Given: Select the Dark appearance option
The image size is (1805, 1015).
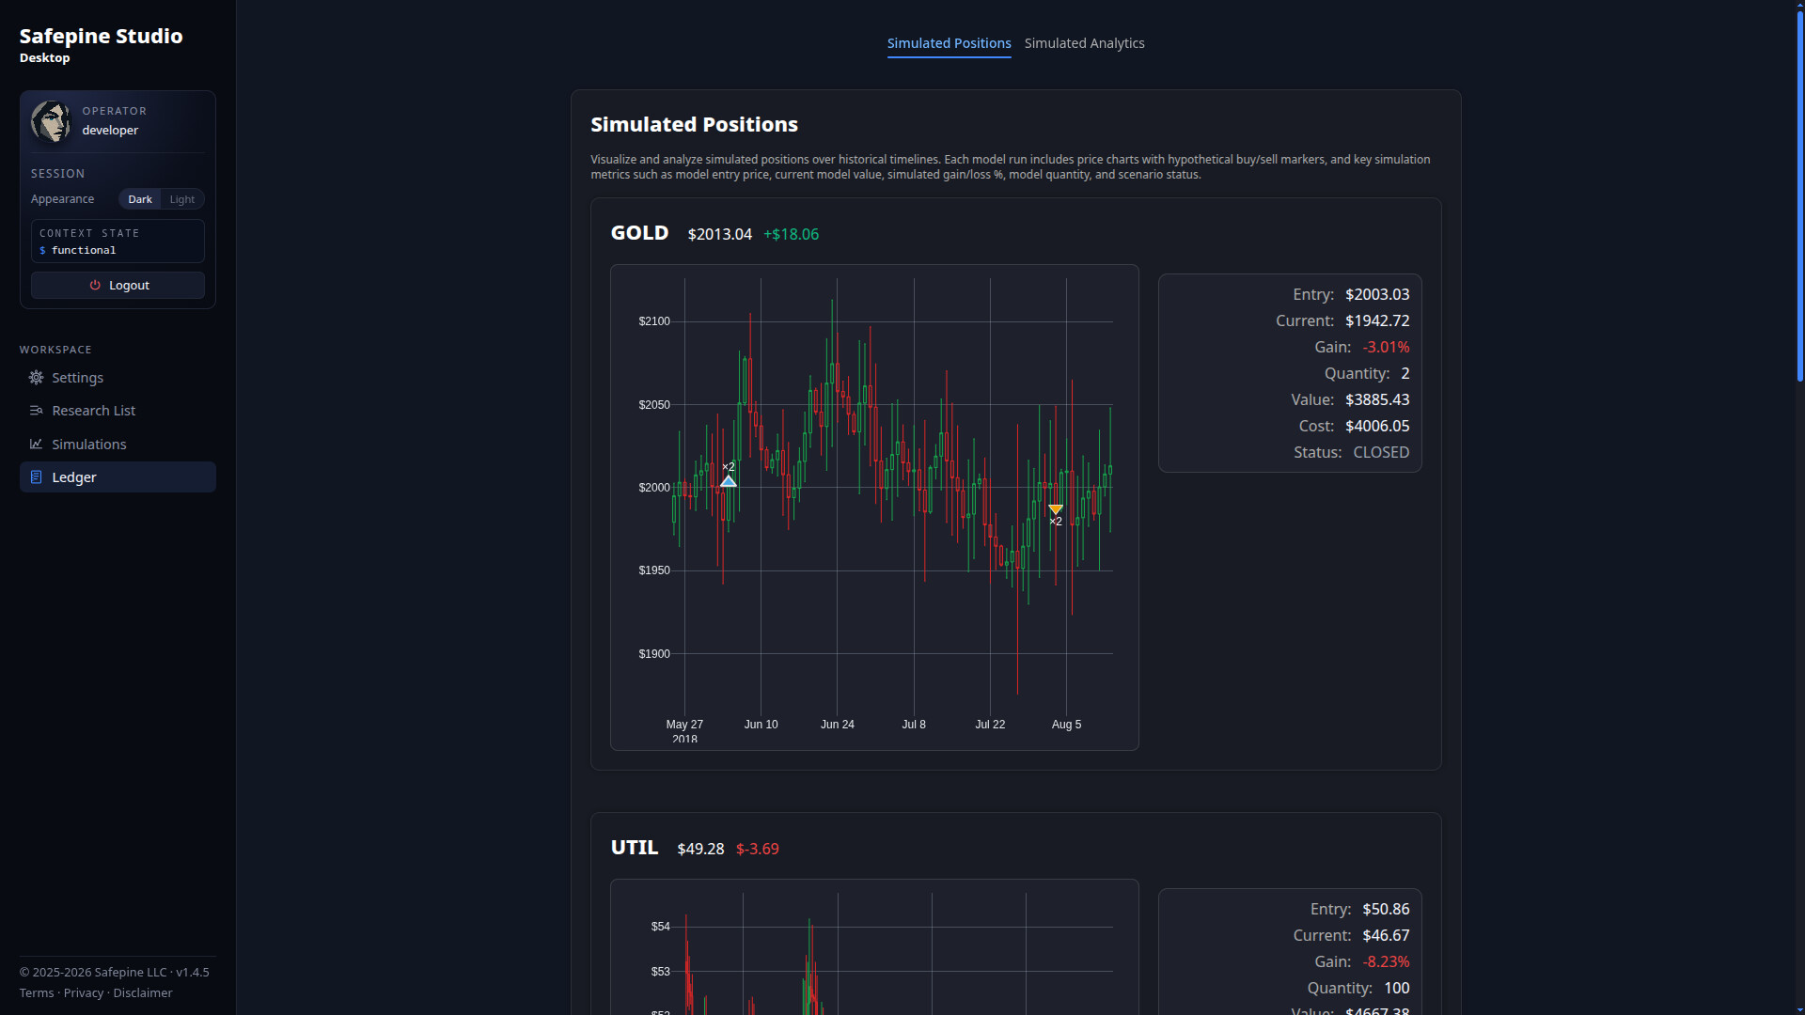Looking at the screenshot, I should coord(140,199).
